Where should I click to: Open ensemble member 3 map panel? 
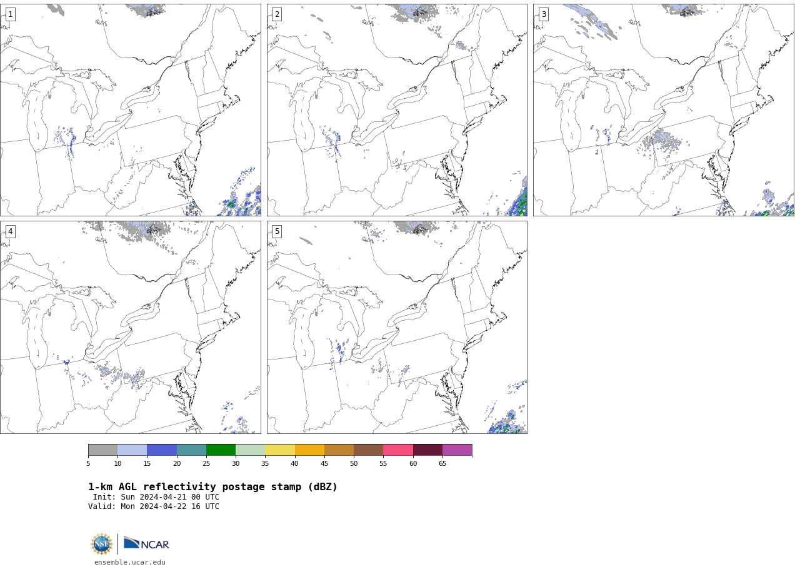click(x=664, y=110)
